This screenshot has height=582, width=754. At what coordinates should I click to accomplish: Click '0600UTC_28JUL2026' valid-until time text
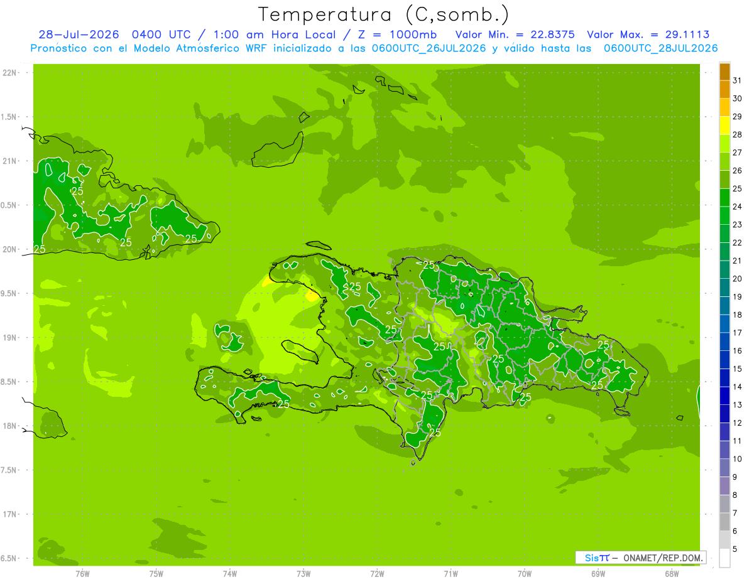coord(661,48)
